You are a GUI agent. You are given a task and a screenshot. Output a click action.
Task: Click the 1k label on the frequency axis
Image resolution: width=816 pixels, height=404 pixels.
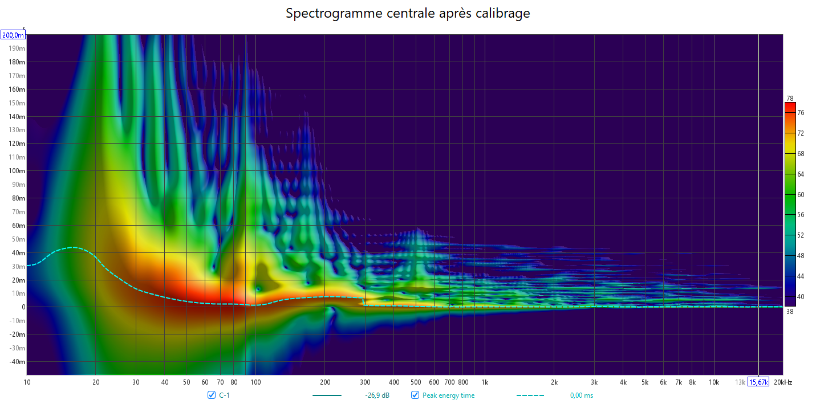(485, 382)
